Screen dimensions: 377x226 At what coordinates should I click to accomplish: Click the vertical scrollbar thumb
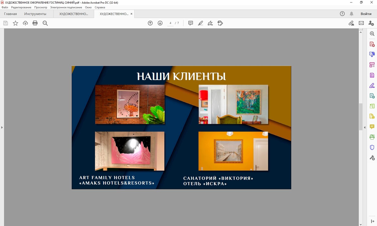click(361, 116)
